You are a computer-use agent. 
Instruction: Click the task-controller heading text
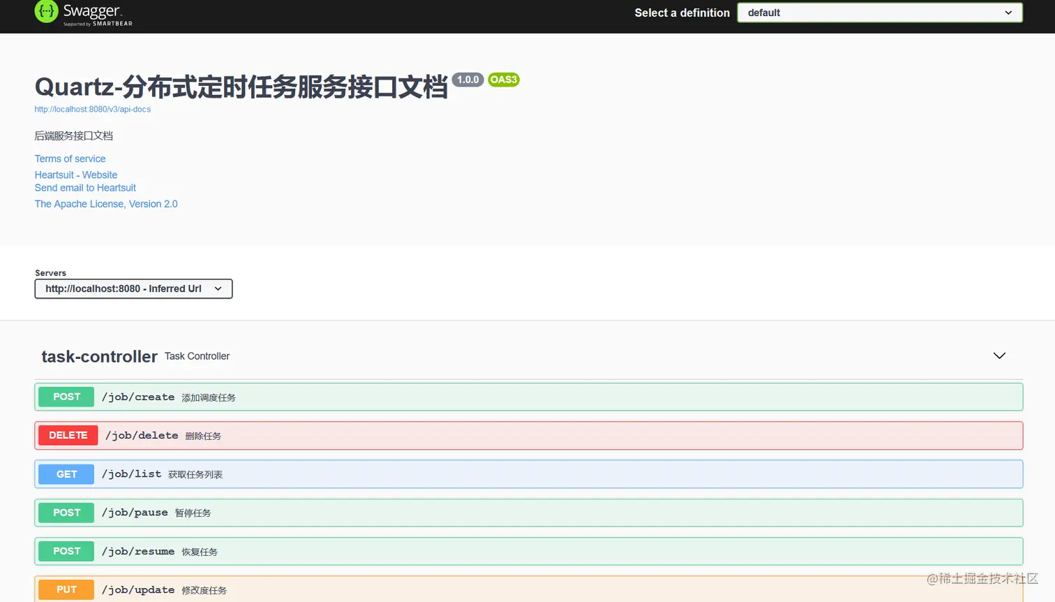click(99, 356)
